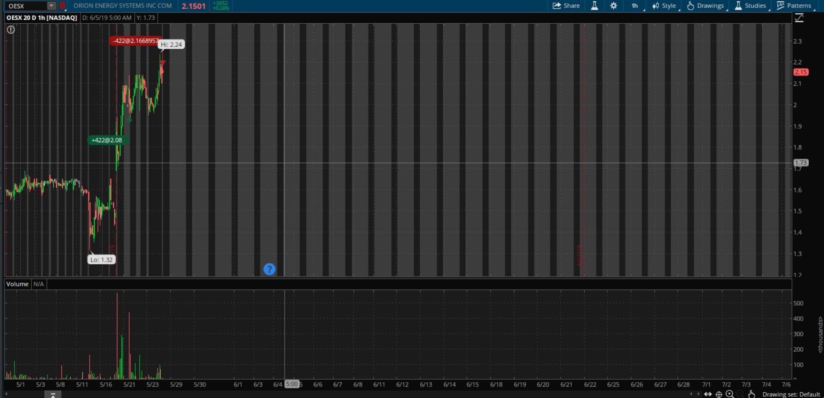Click the buy order bubble +422@2.08
Screen dimensions: 824x398
(107, 140)
